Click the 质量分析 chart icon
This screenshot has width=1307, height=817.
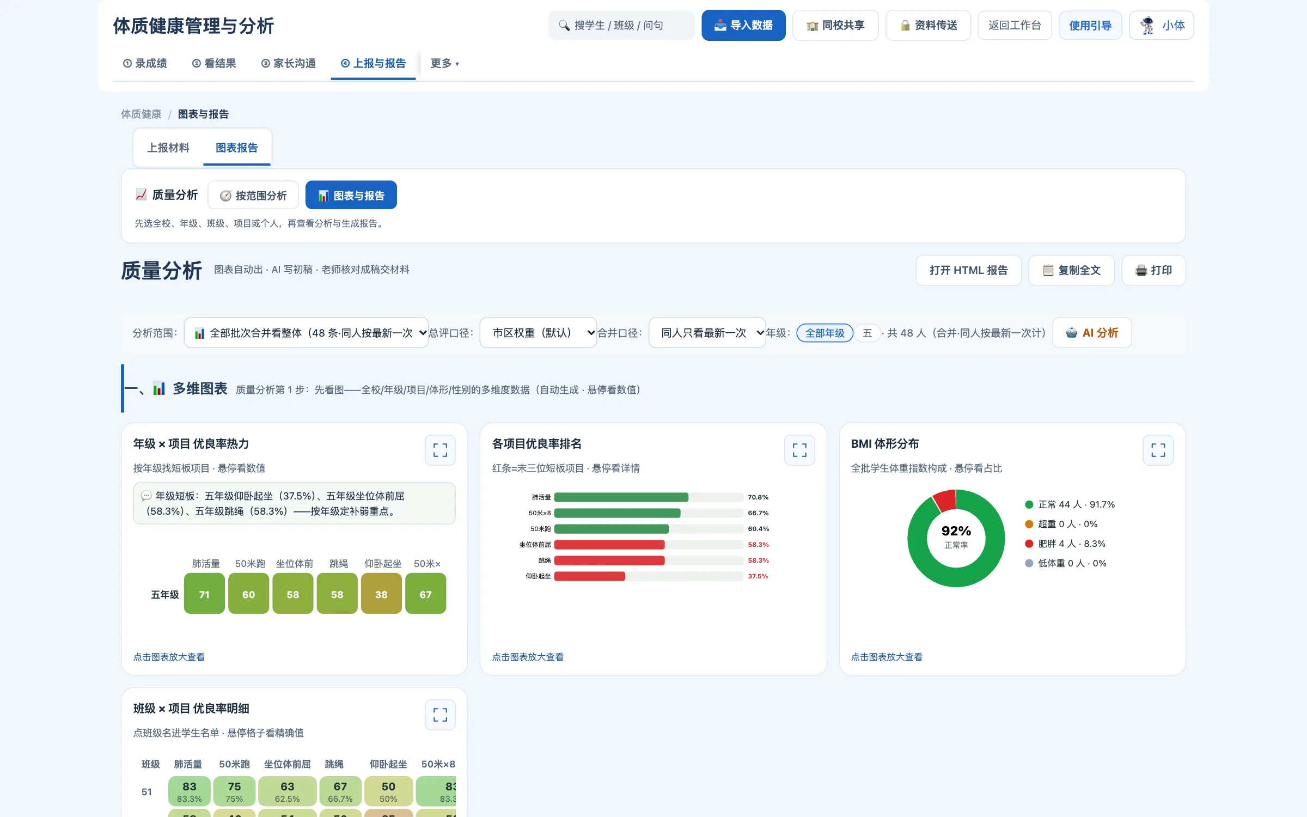(141, 194)
